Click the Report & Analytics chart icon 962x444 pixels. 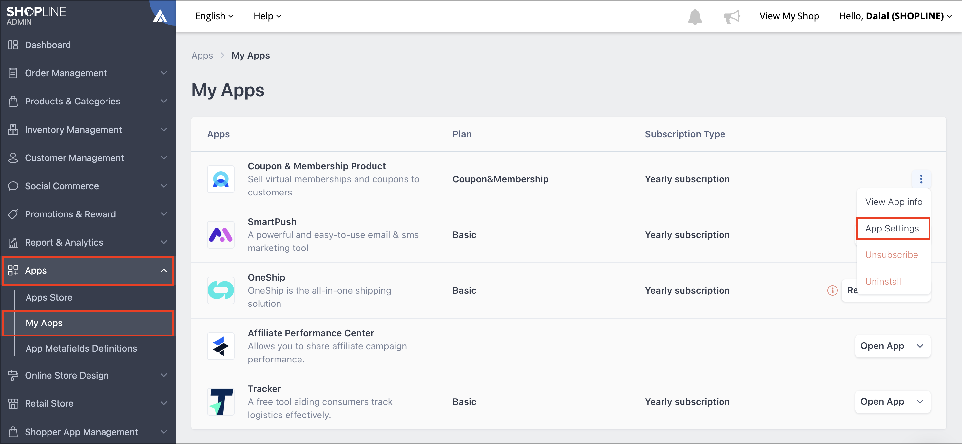pyautogui.click(x=13, y=243)
